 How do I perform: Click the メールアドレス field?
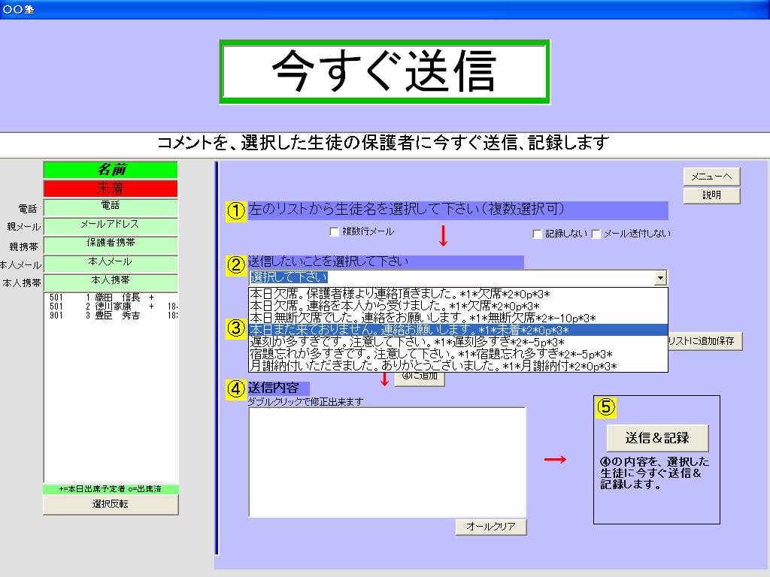click(x=111, y=225)
